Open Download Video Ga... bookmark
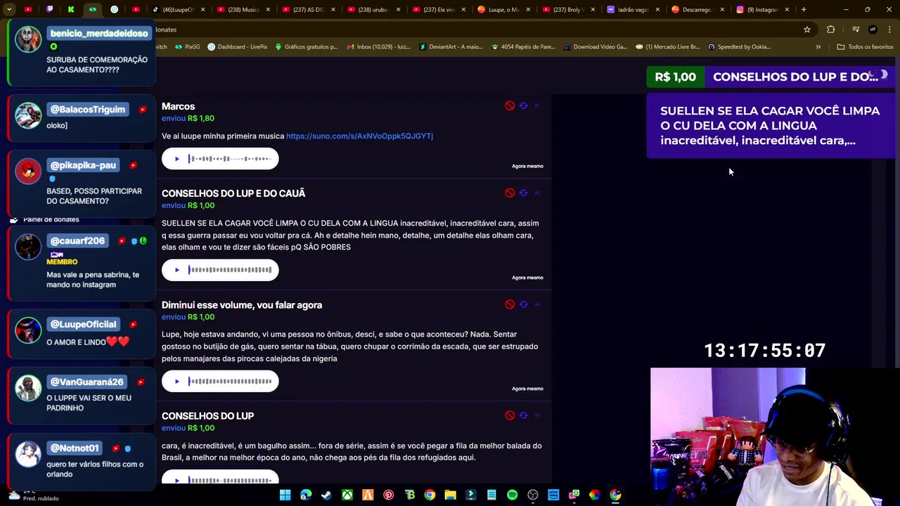This screenshot has height=506, width=900. (x=595, y=47)
